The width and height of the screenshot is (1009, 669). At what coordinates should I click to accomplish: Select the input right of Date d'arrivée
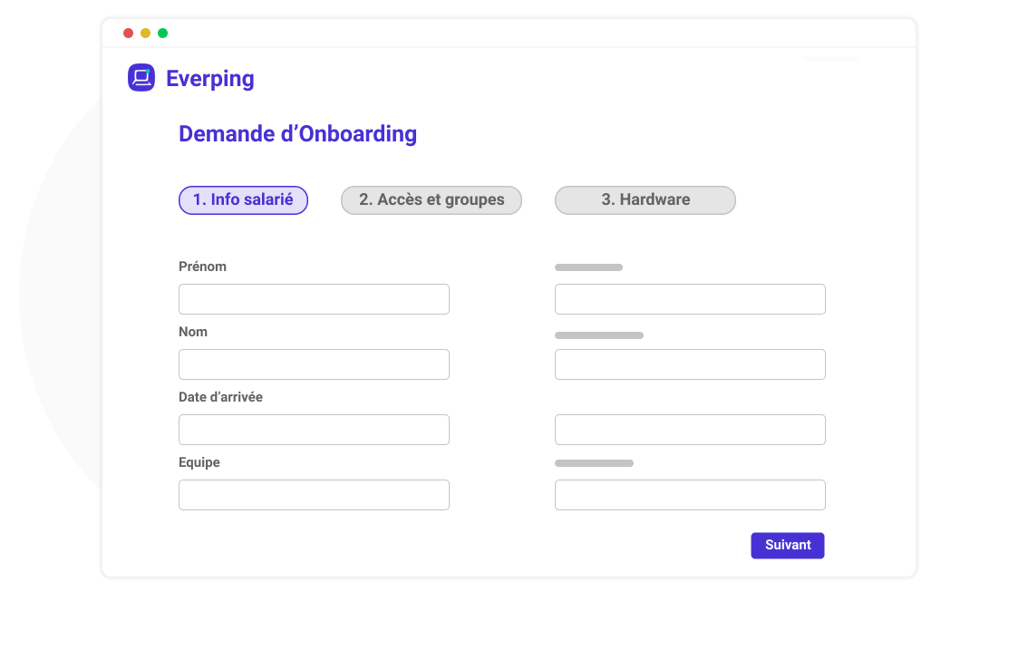(690, 430)
